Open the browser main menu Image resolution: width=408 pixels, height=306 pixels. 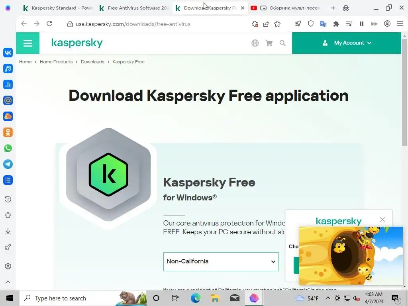click(400, 24)
